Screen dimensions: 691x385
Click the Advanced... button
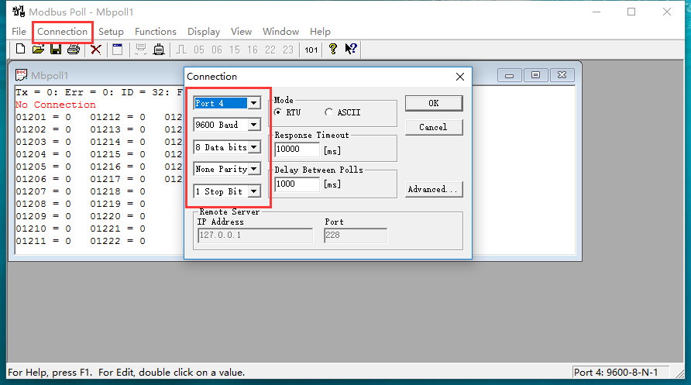coord(434,190)
